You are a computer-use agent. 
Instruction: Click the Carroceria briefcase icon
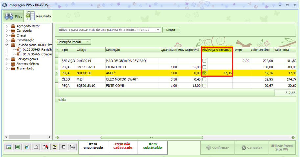13,31
